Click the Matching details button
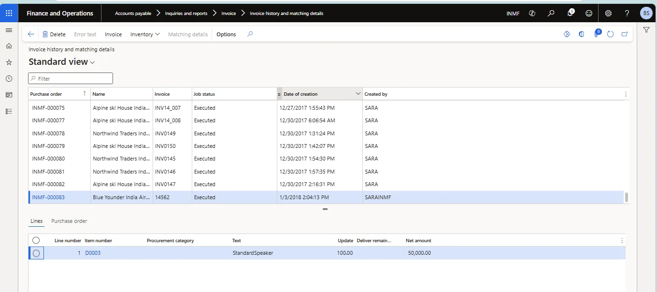Viewport: 657px width, 292px height. click(188, 34)
